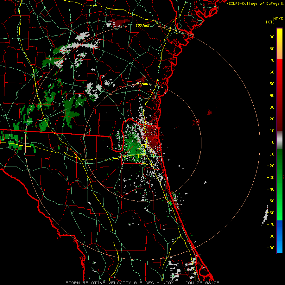Click the NEXR label above the color scale

(278, 19)
